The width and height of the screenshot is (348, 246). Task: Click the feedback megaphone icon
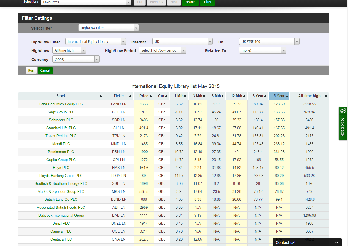coord(343,111)
